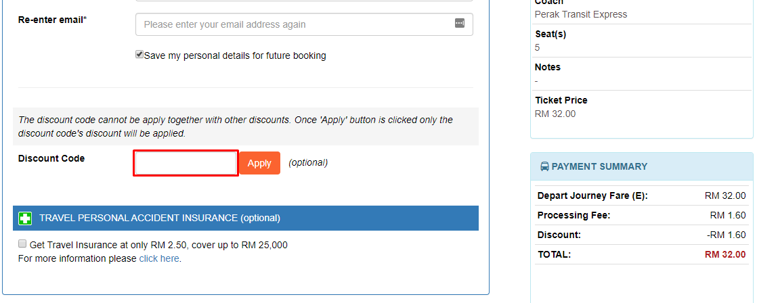Click the Processing Fee row

[x=642, y=215]
